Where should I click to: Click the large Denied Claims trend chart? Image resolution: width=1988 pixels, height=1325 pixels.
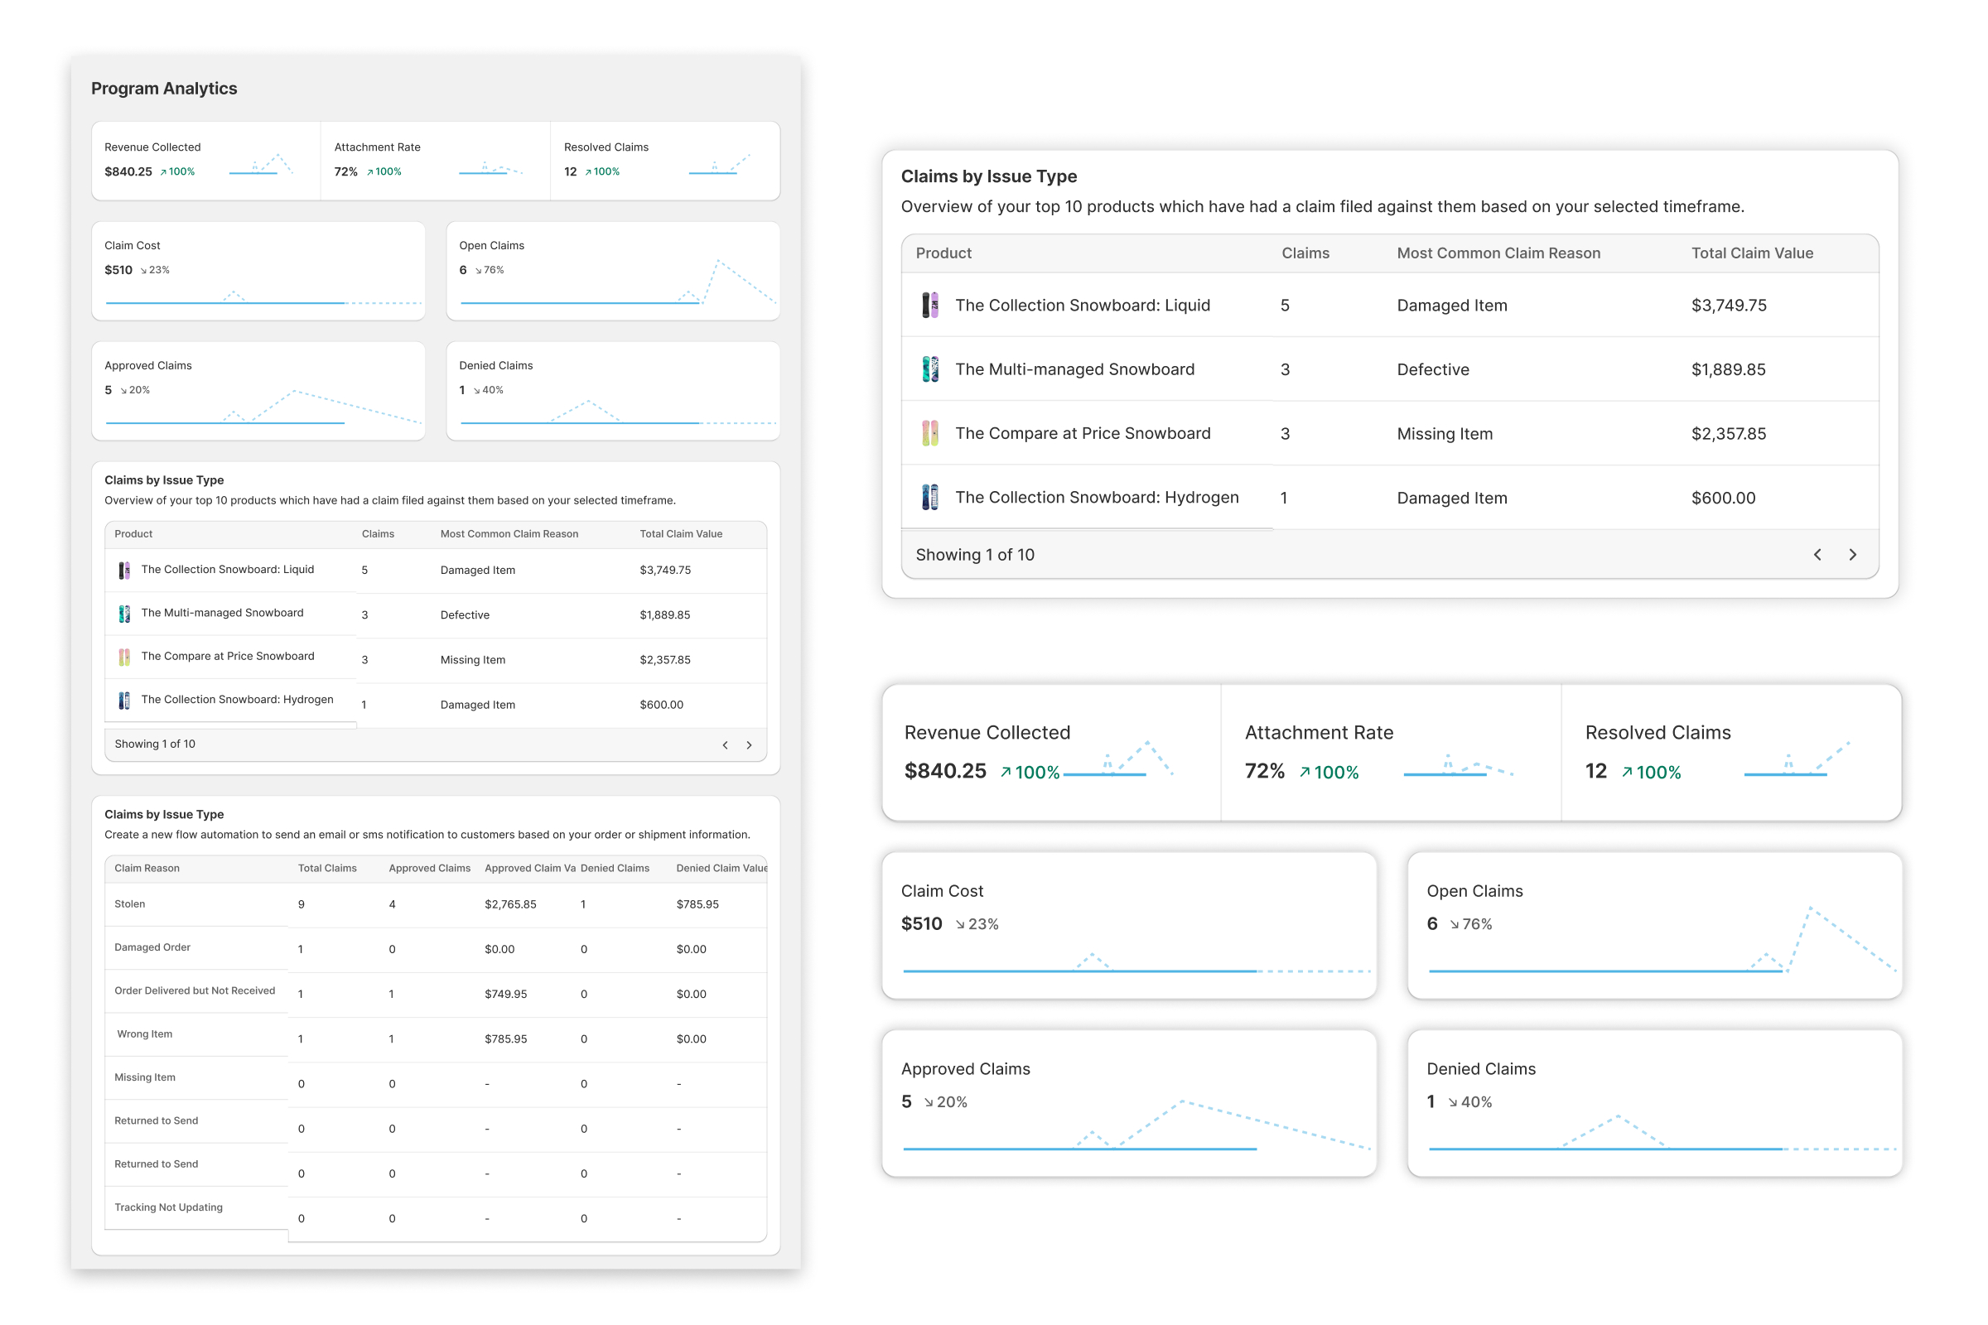(x=1662, y=1133)
